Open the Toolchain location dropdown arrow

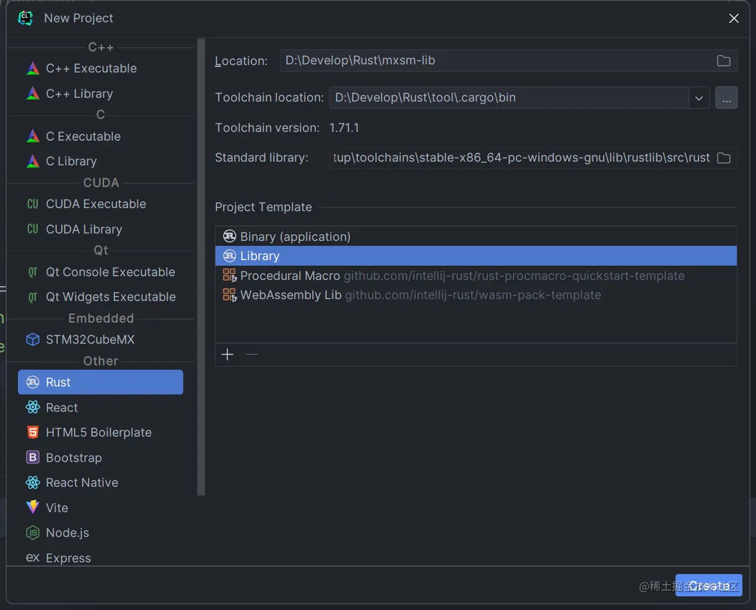tap(699, 98)
